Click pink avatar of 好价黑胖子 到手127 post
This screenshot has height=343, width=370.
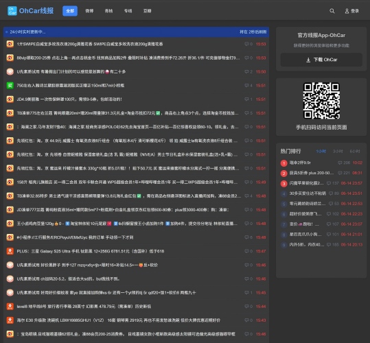10,265
